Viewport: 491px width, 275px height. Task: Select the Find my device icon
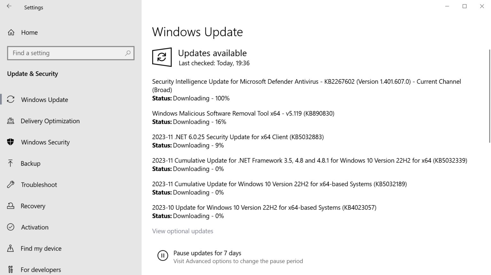tap(11, 248)
